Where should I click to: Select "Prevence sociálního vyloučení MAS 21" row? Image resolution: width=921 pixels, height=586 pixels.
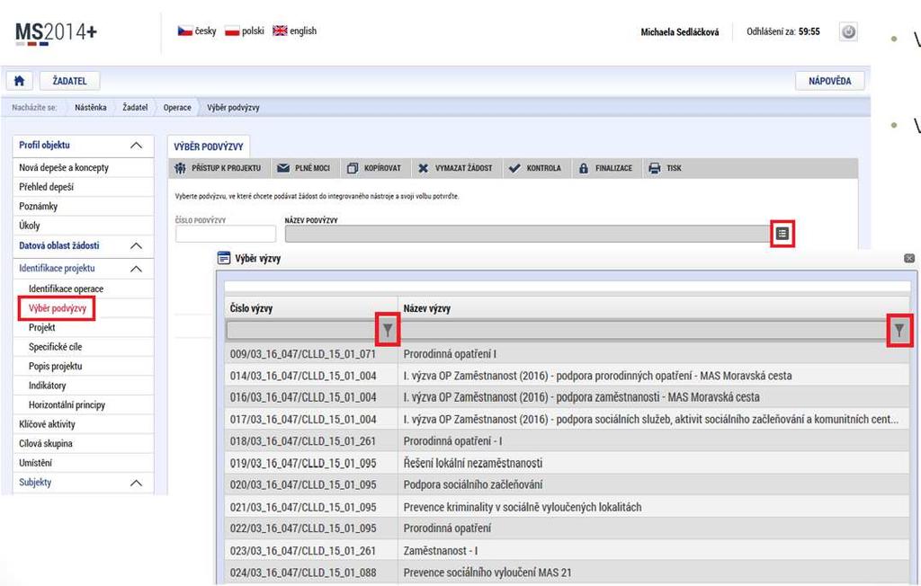pos(567,573)
